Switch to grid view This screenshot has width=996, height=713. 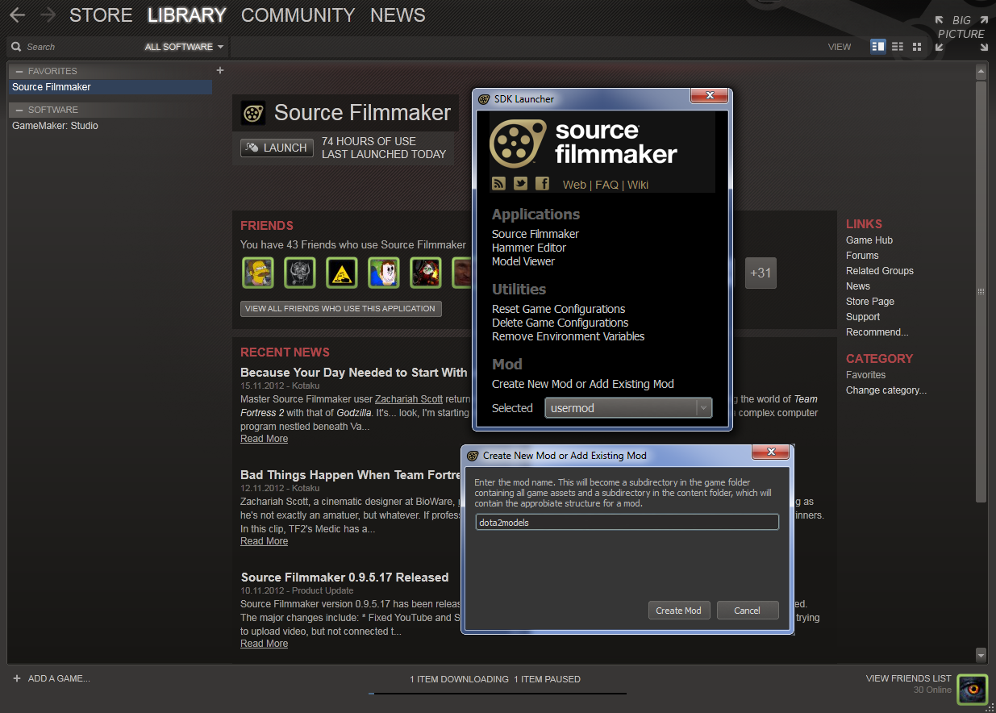click(917, 46)
